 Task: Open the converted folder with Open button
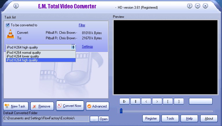point(104,119)
